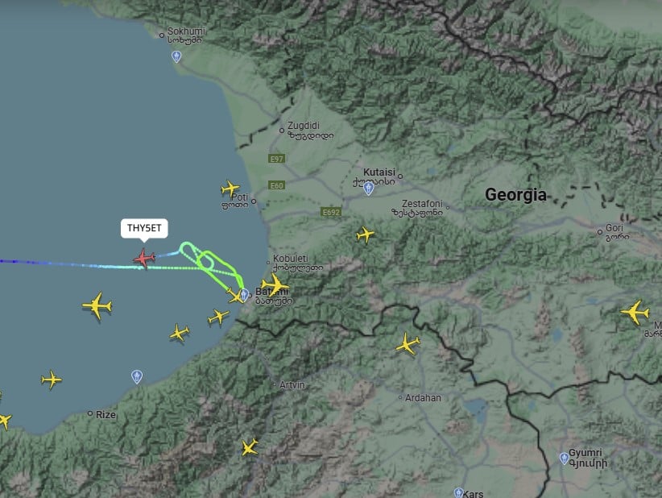This screenshot has width=662, height=498.
Task: Click the Georgia country label
Action: click(515, 195)
